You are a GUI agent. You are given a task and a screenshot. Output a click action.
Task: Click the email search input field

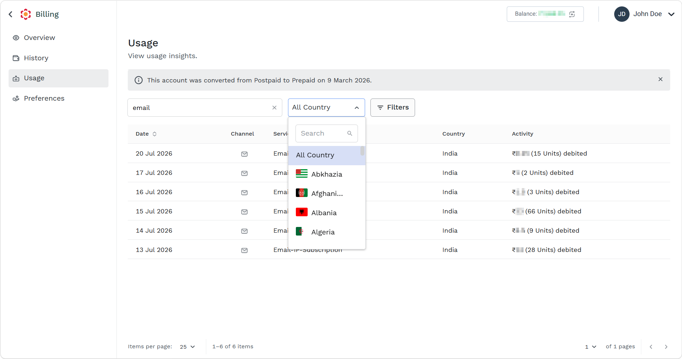(x=205, y=108)
